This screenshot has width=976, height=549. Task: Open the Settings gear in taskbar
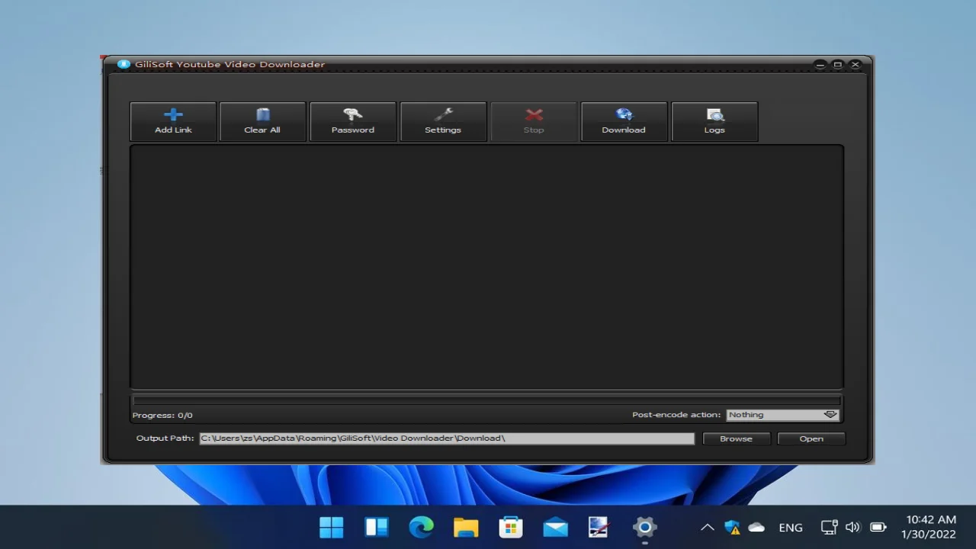pyautogui.click(x=644, y=527)
